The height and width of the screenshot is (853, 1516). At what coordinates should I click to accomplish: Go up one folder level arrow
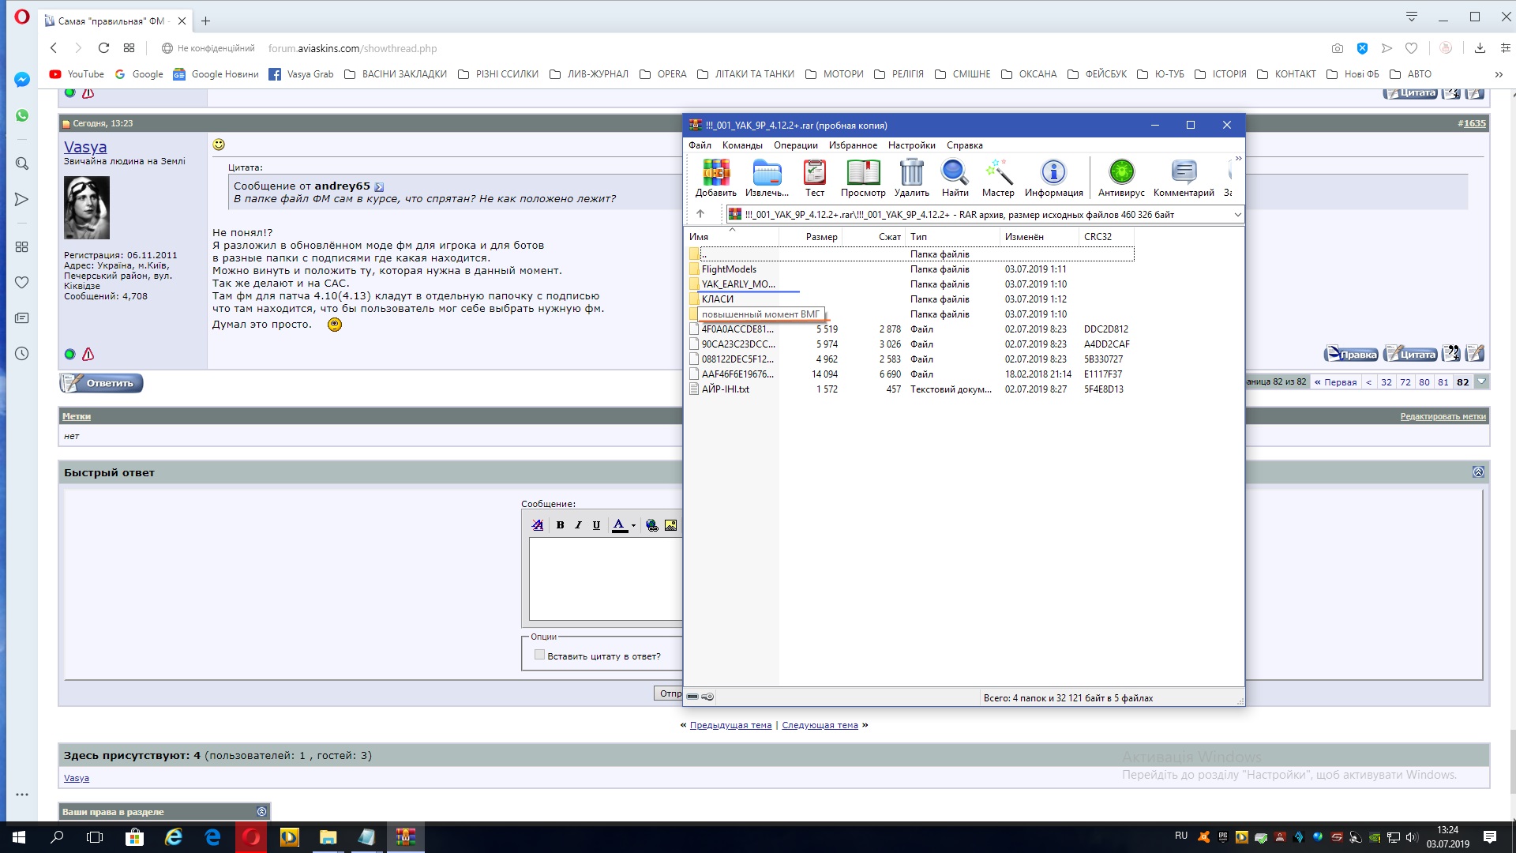(x=700, y=214)
